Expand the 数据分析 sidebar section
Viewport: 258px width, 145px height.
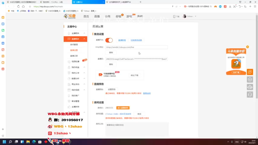click(x=84, y=79)
